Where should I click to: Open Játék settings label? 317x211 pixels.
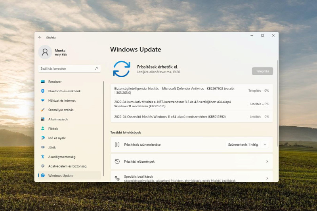pos(52,147)
